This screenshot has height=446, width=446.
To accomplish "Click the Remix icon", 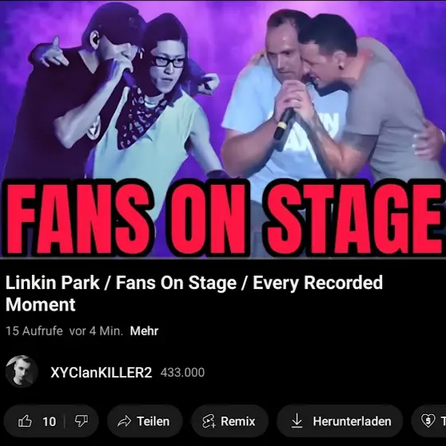I will [209, 421].
